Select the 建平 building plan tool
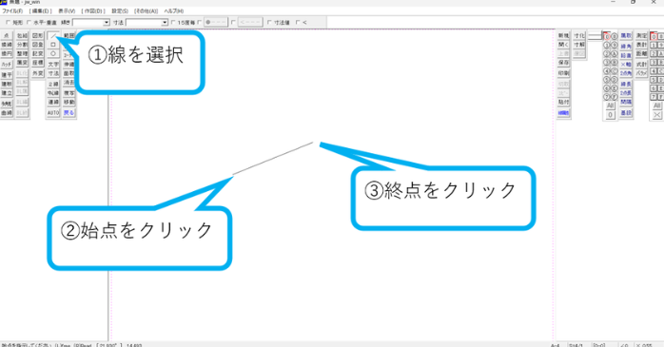664x347 pixels. (x=7, y=75)
